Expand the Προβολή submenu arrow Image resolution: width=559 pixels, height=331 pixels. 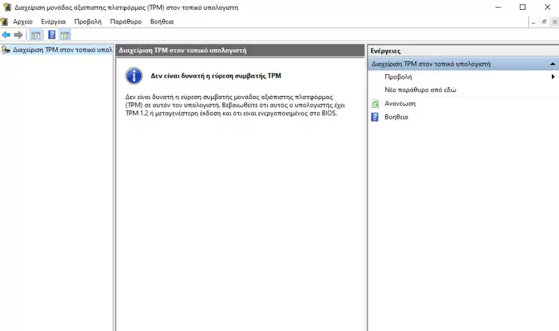point(553,77)
